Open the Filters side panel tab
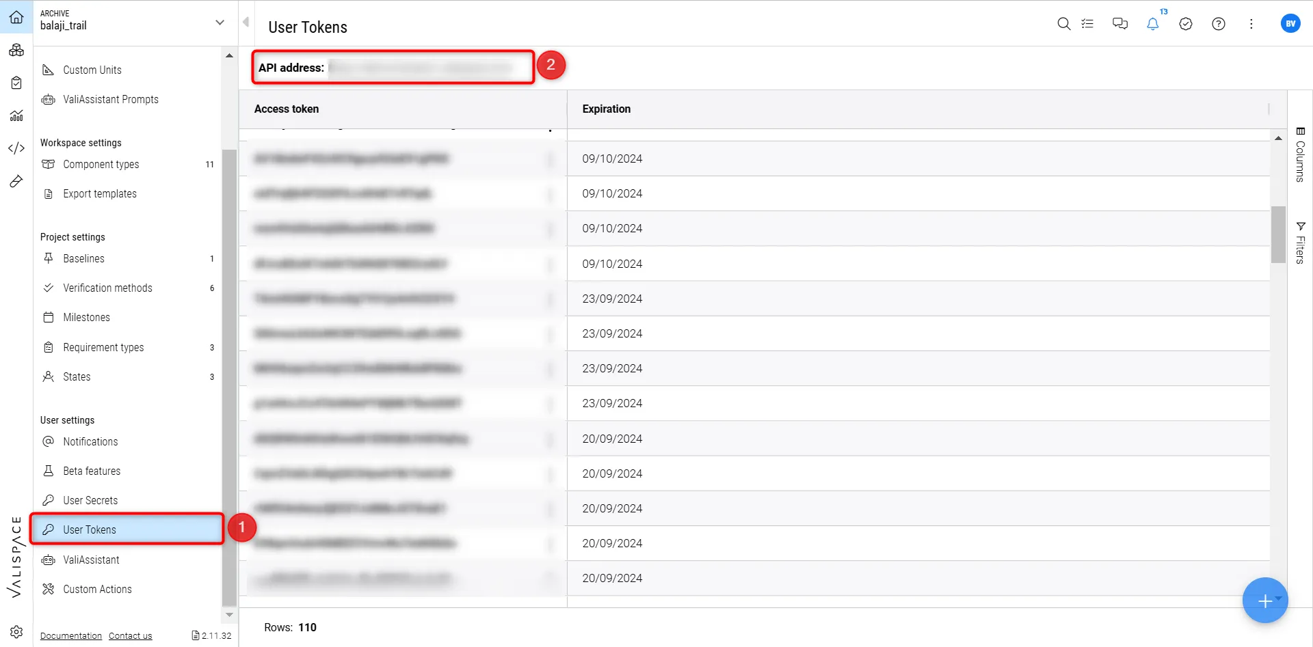The width and height of the screenshot is (1313, 647). pos(1301,243)
